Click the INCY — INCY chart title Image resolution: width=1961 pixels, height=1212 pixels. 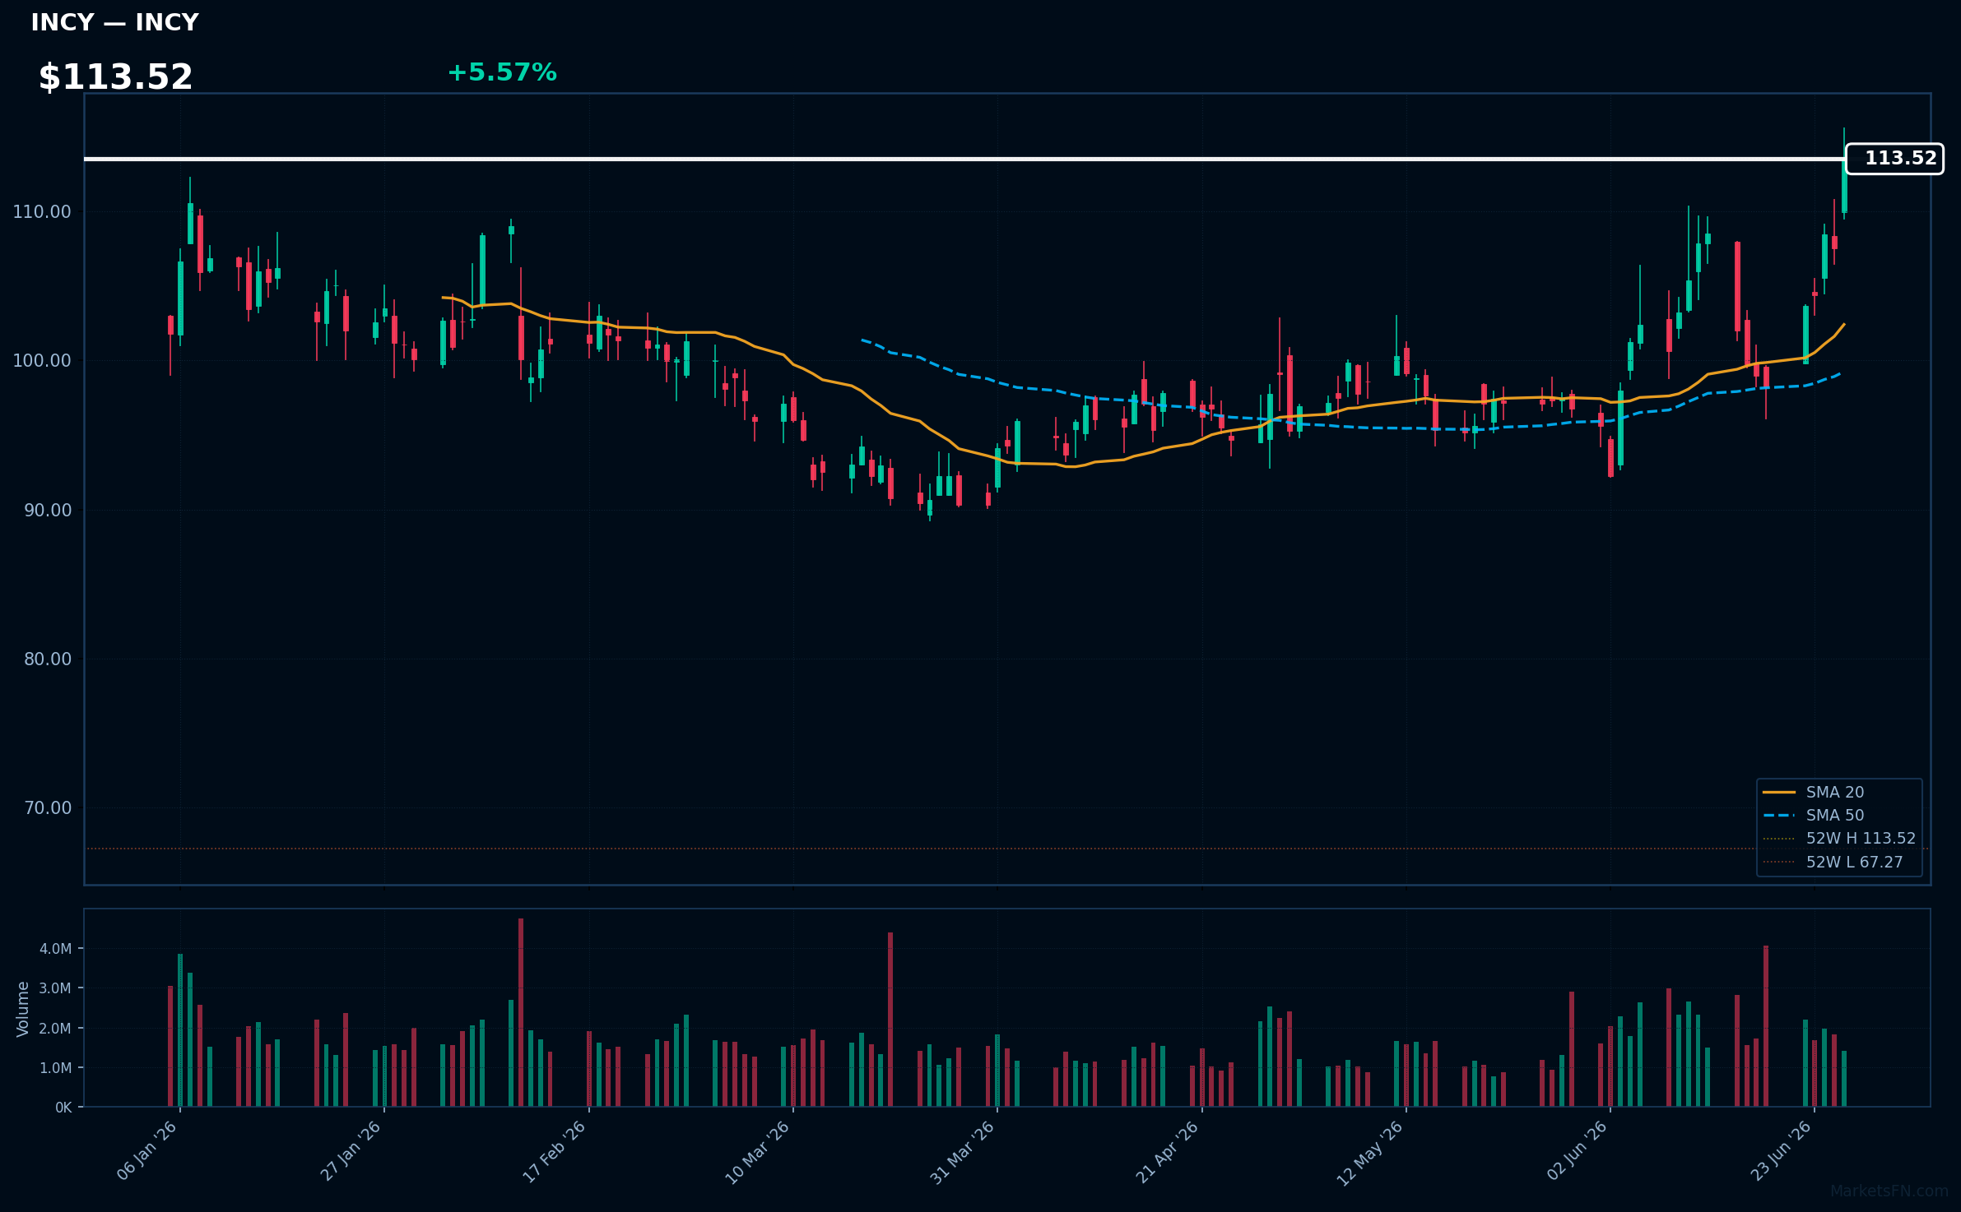(x=114, y=23)
